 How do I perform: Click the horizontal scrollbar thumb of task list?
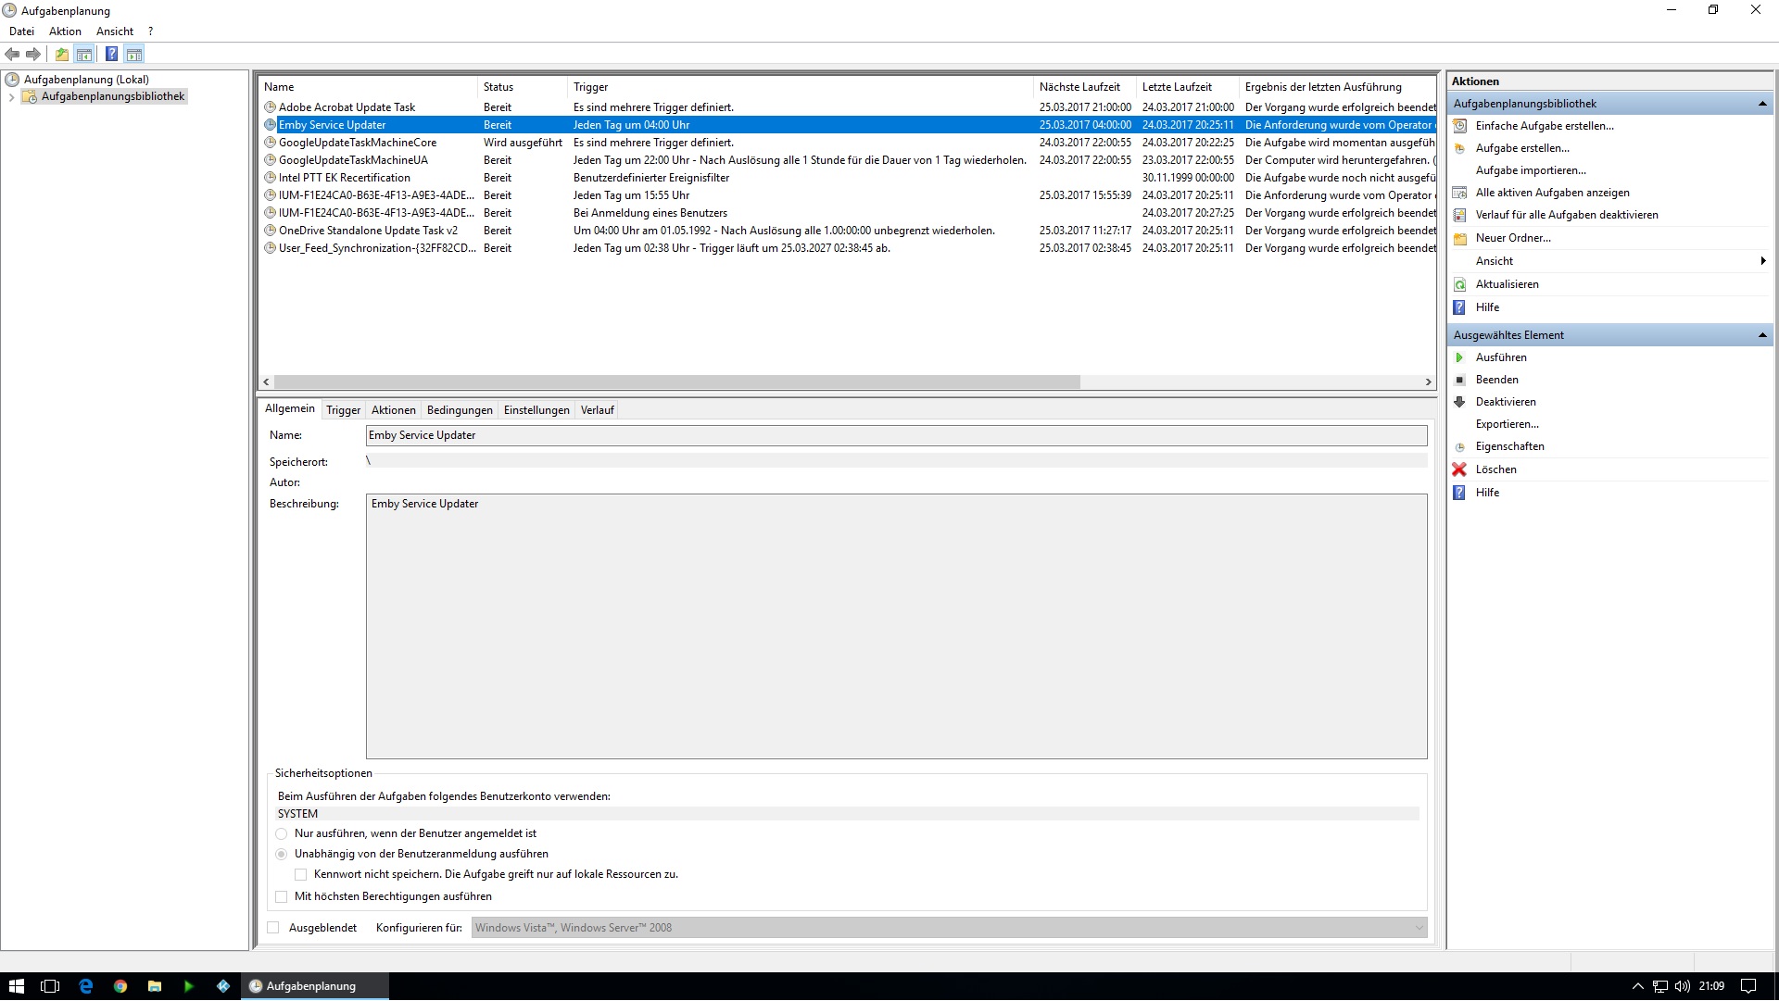(677, 382)
